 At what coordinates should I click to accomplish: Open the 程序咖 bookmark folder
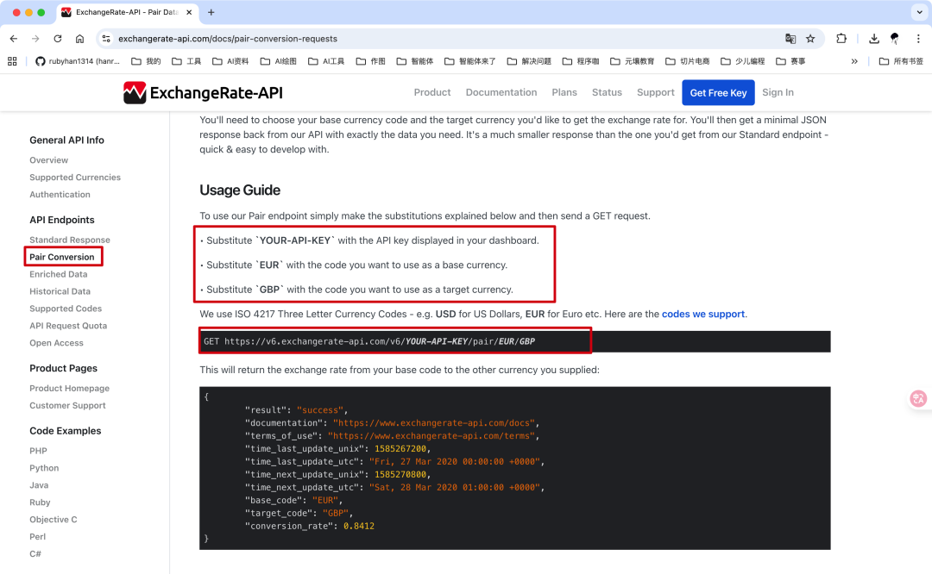coord(581,61)
